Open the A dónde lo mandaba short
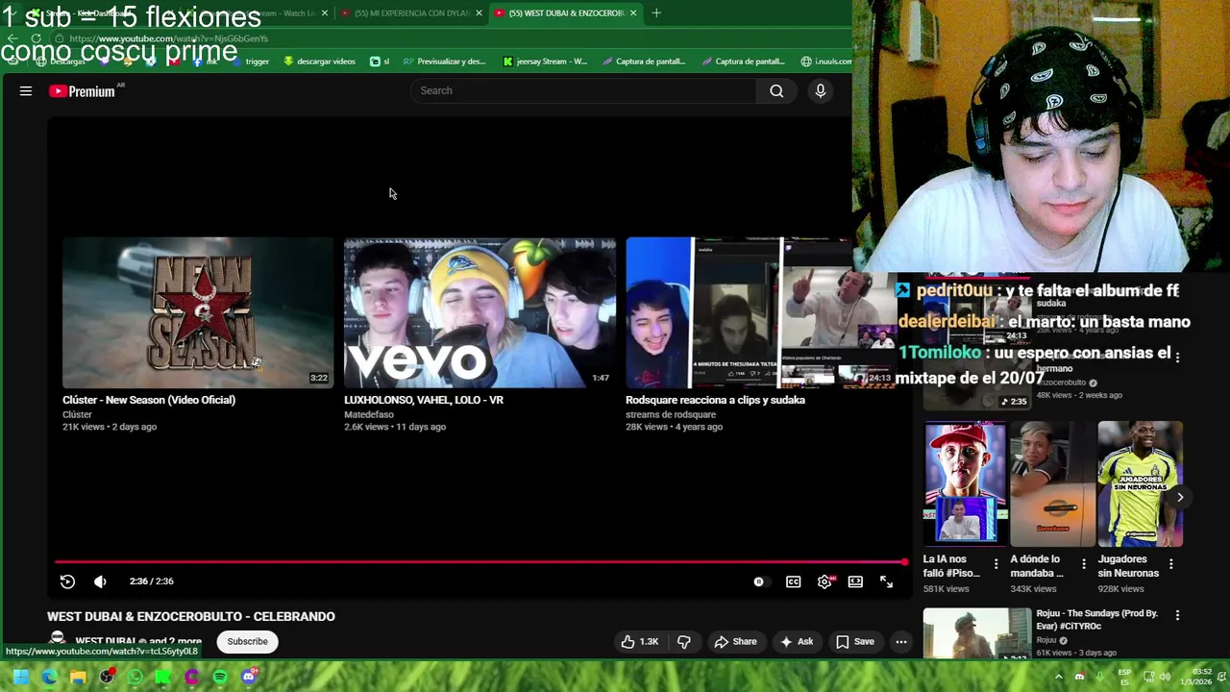1230x692 pixels. click(1053, 484)
